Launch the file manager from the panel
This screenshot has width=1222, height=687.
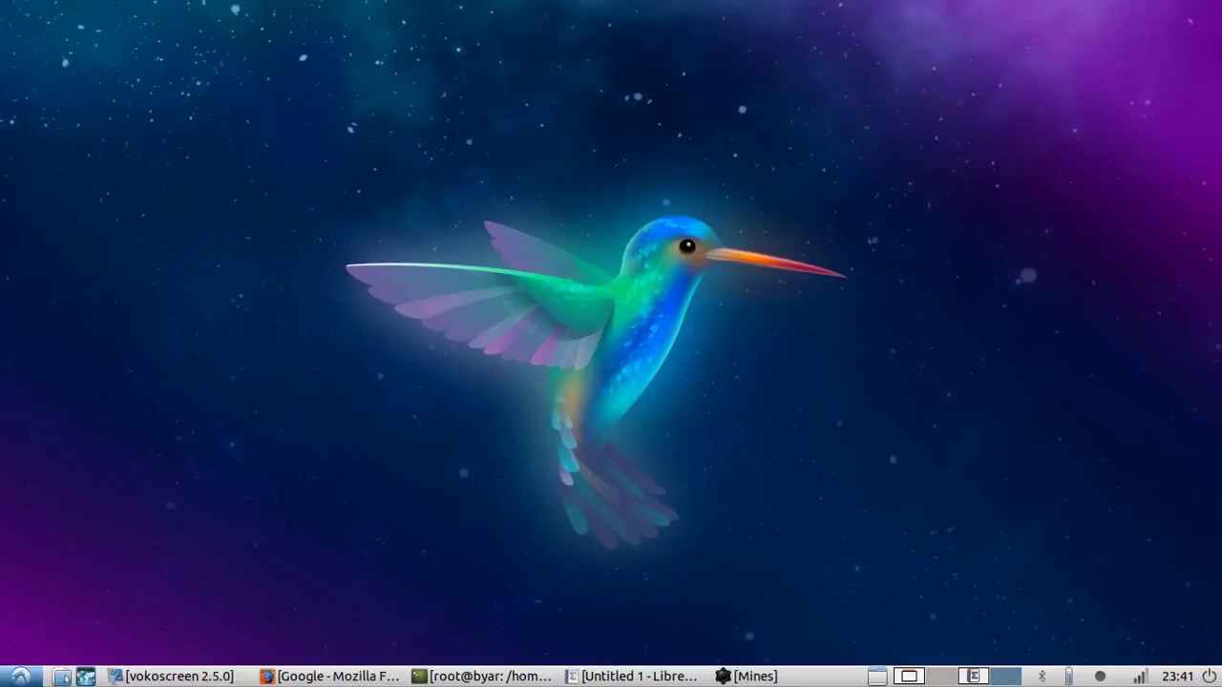[62, 677]
